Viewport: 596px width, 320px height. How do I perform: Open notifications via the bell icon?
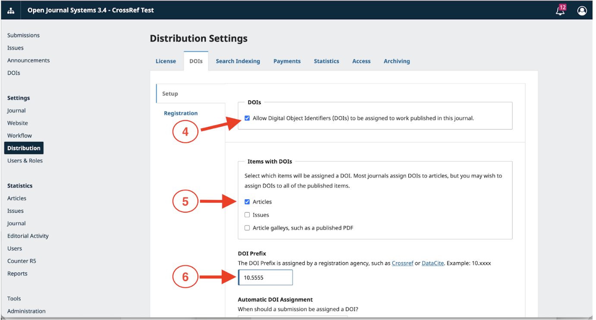[x=559, y=12]
